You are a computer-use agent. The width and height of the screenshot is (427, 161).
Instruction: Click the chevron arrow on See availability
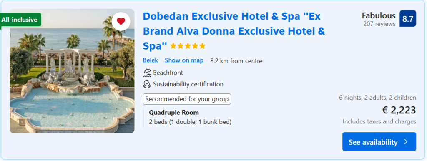(406, 142)
